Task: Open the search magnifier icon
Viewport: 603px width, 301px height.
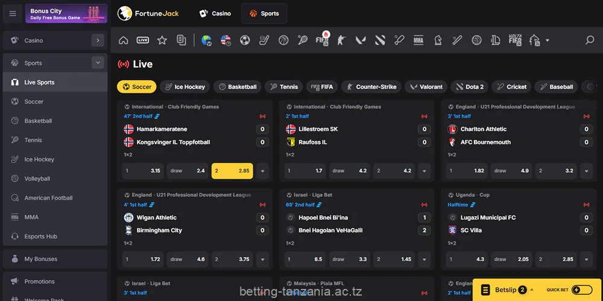Action: point(590,40)
